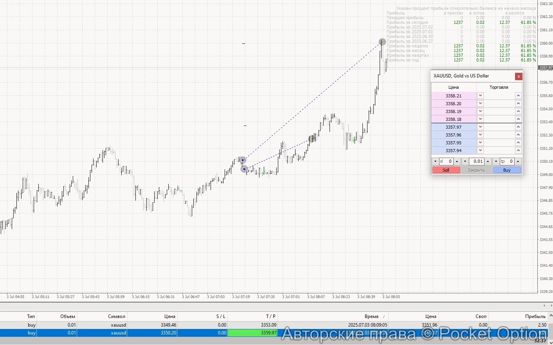Click the blue up arrow beside price 3358.21

point(518,96)
